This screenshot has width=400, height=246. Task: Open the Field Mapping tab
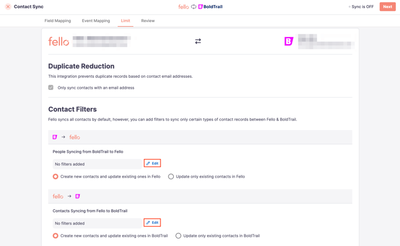pos(58,21)
